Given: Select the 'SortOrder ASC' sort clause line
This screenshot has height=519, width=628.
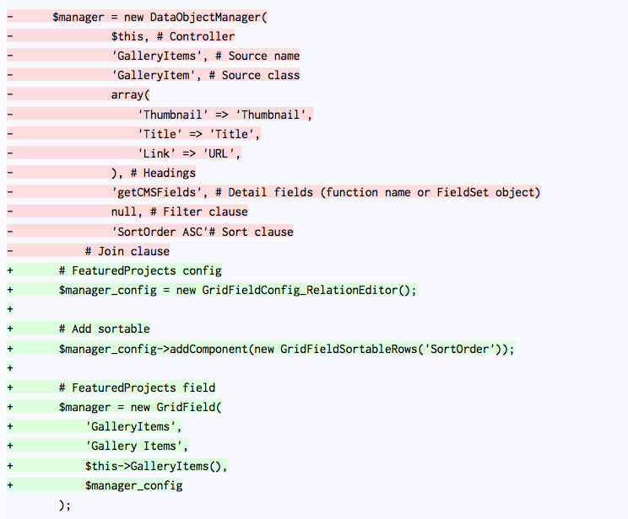Looking at the screenshot, I should click(202, 231).
